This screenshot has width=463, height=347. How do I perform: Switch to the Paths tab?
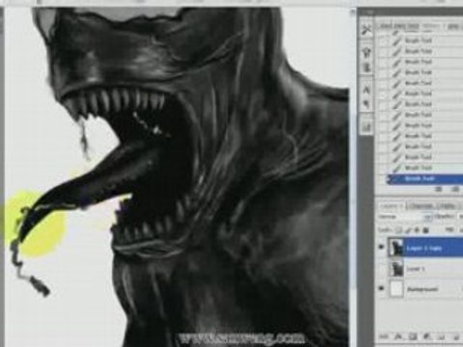447,205
